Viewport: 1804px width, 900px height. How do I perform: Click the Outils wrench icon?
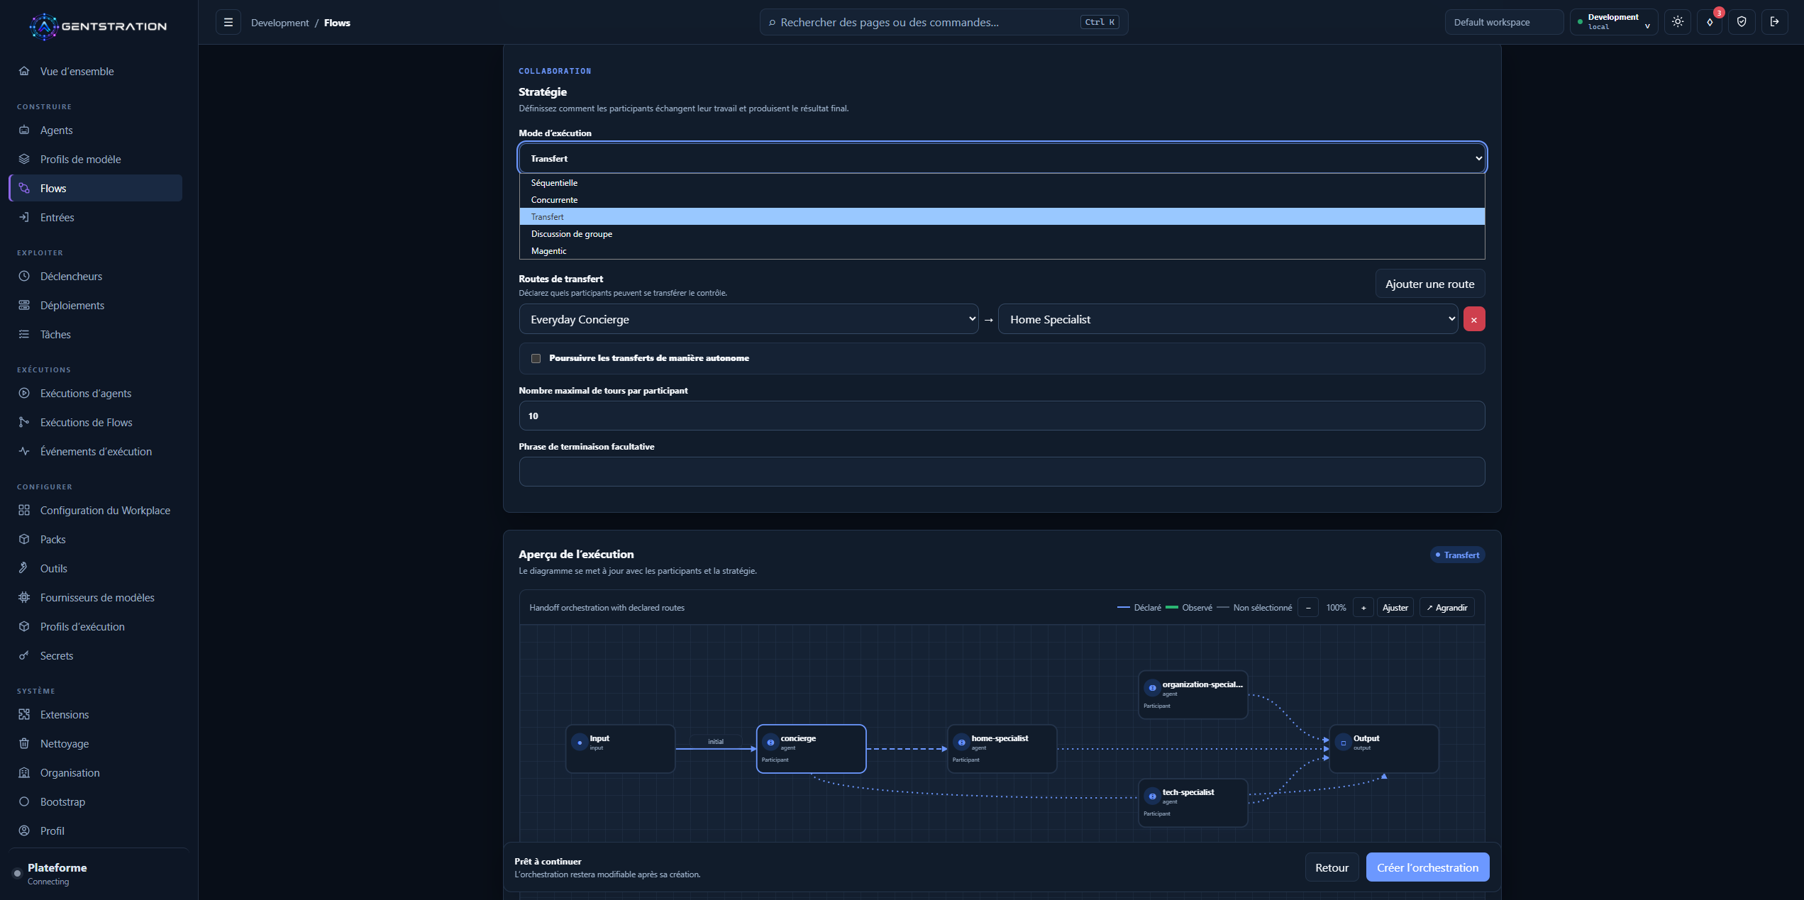click(x=24, y=568)
